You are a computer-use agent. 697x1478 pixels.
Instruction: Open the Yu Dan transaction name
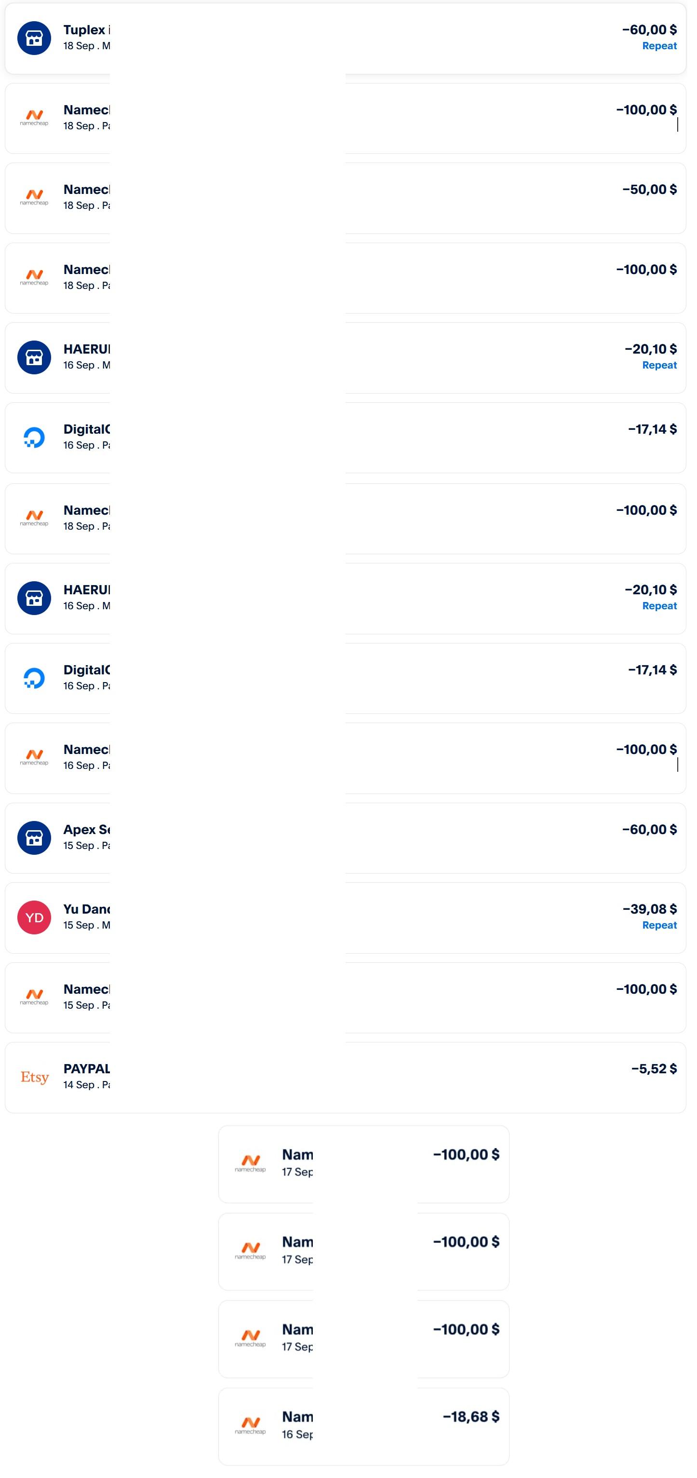[x=87, y=909]
